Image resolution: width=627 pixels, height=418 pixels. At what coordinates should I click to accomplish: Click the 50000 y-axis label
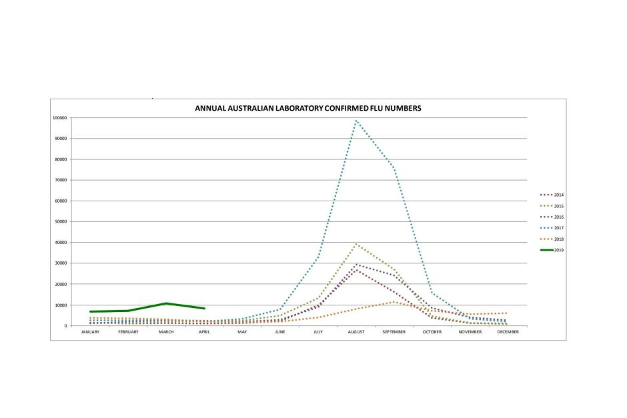coord(60,222)
